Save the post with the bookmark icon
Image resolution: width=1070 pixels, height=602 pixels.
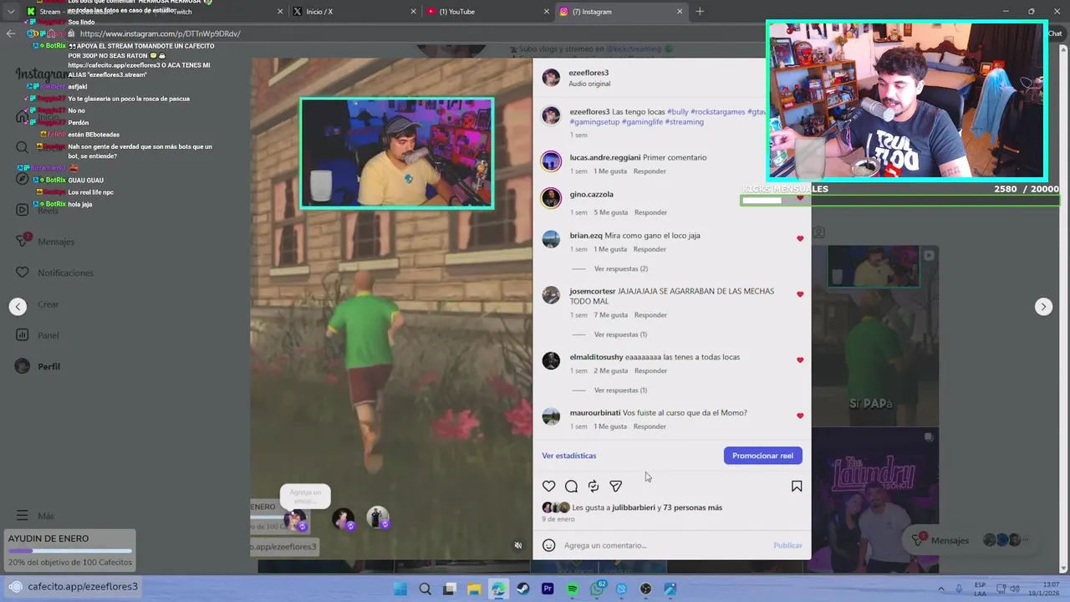click(797, 486)
